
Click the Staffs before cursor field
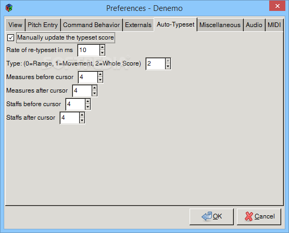coord(76,104)
